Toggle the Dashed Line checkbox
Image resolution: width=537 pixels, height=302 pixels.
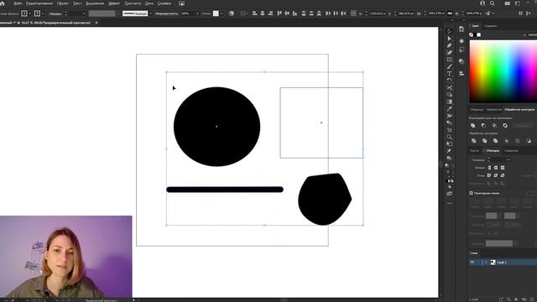472,193
